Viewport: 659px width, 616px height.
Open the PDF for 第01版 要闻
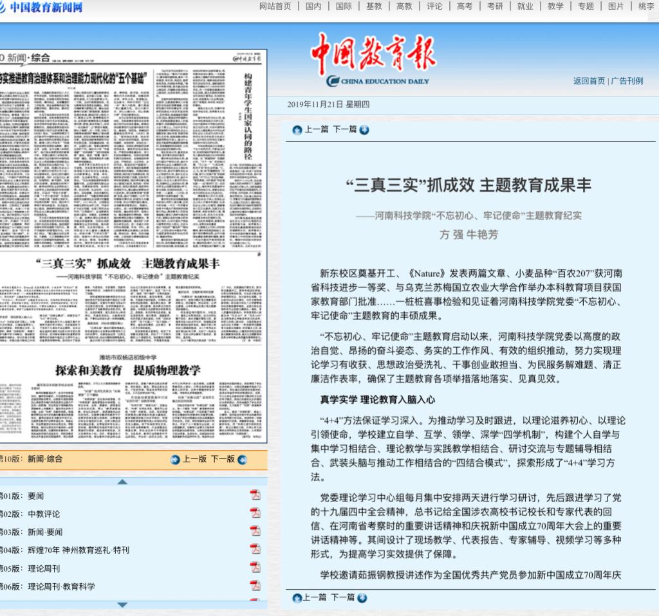(x=255, y=495)
